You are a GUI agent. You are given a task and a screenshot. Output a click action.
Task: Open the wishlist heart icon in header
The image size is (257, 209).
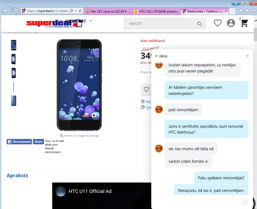(x=218, y=23)
